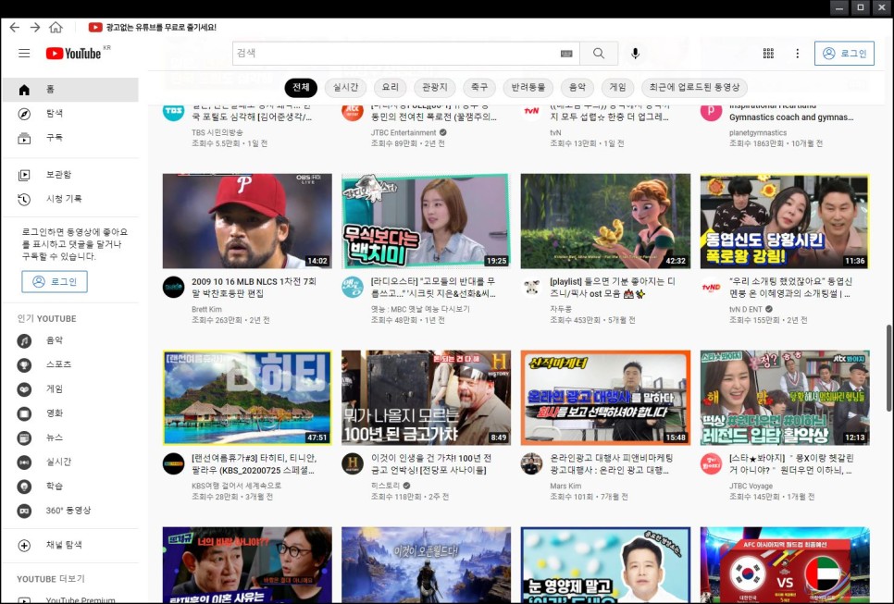Open channel link planetgymnastics
The image size is (894, 604).
[x=758, y=133]
